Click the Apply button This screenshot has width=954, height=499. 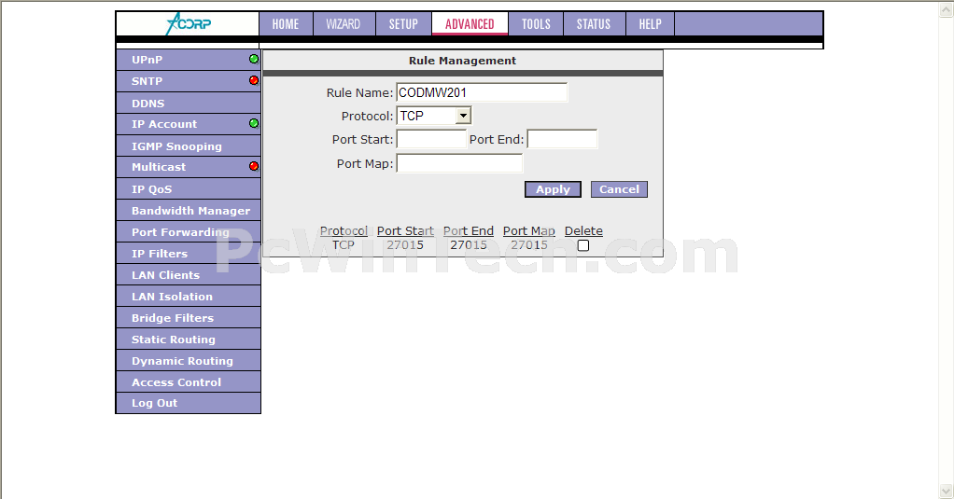553,189
